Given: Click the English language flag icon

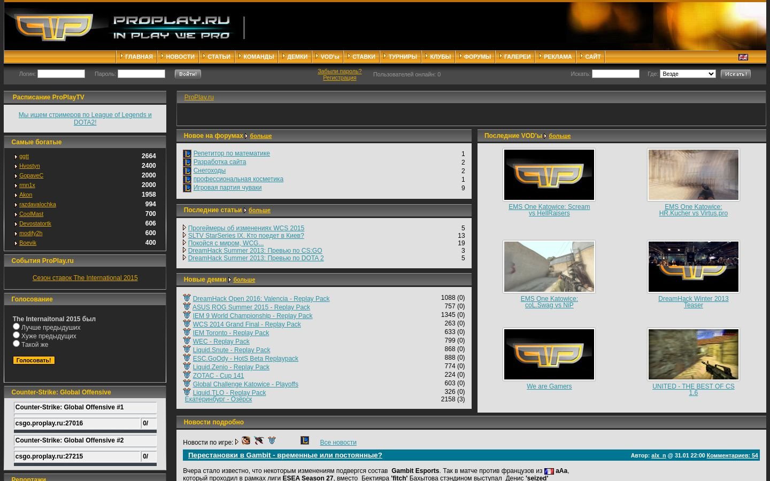Looking at the screenshot, I should [743, 57].
